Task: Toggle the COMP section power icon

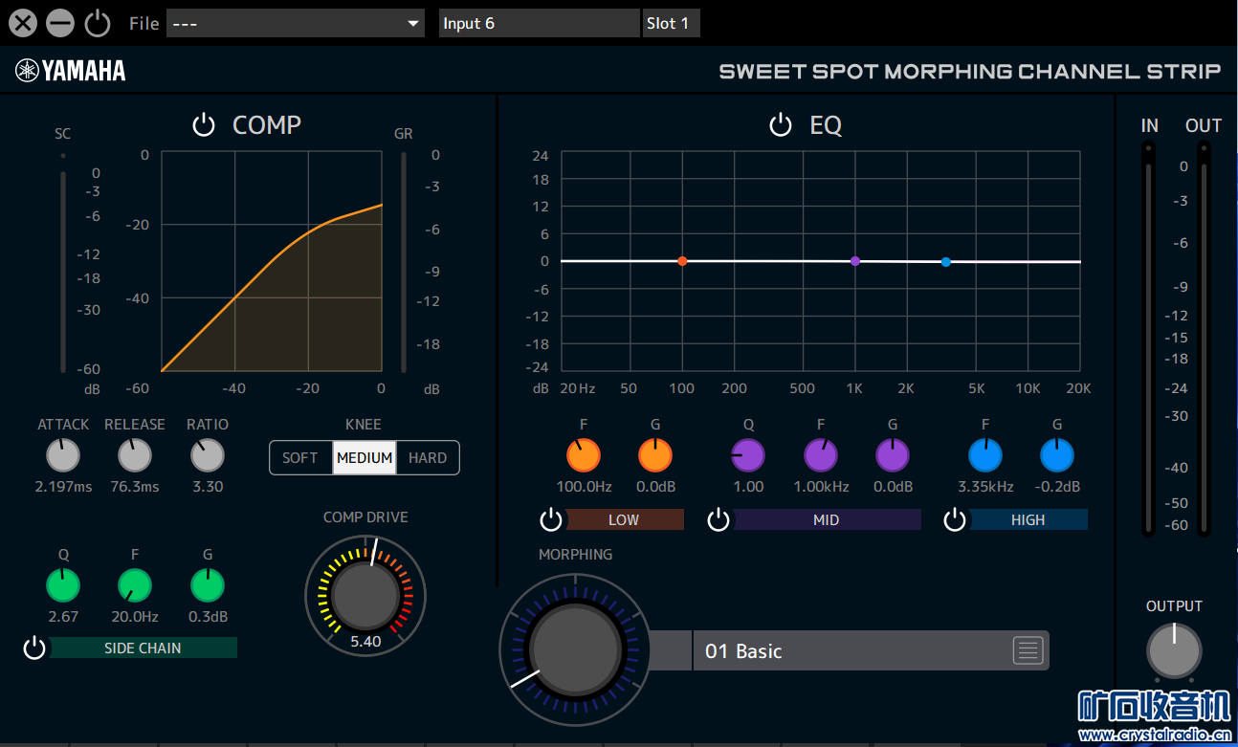Action: [x=204, y=125]
